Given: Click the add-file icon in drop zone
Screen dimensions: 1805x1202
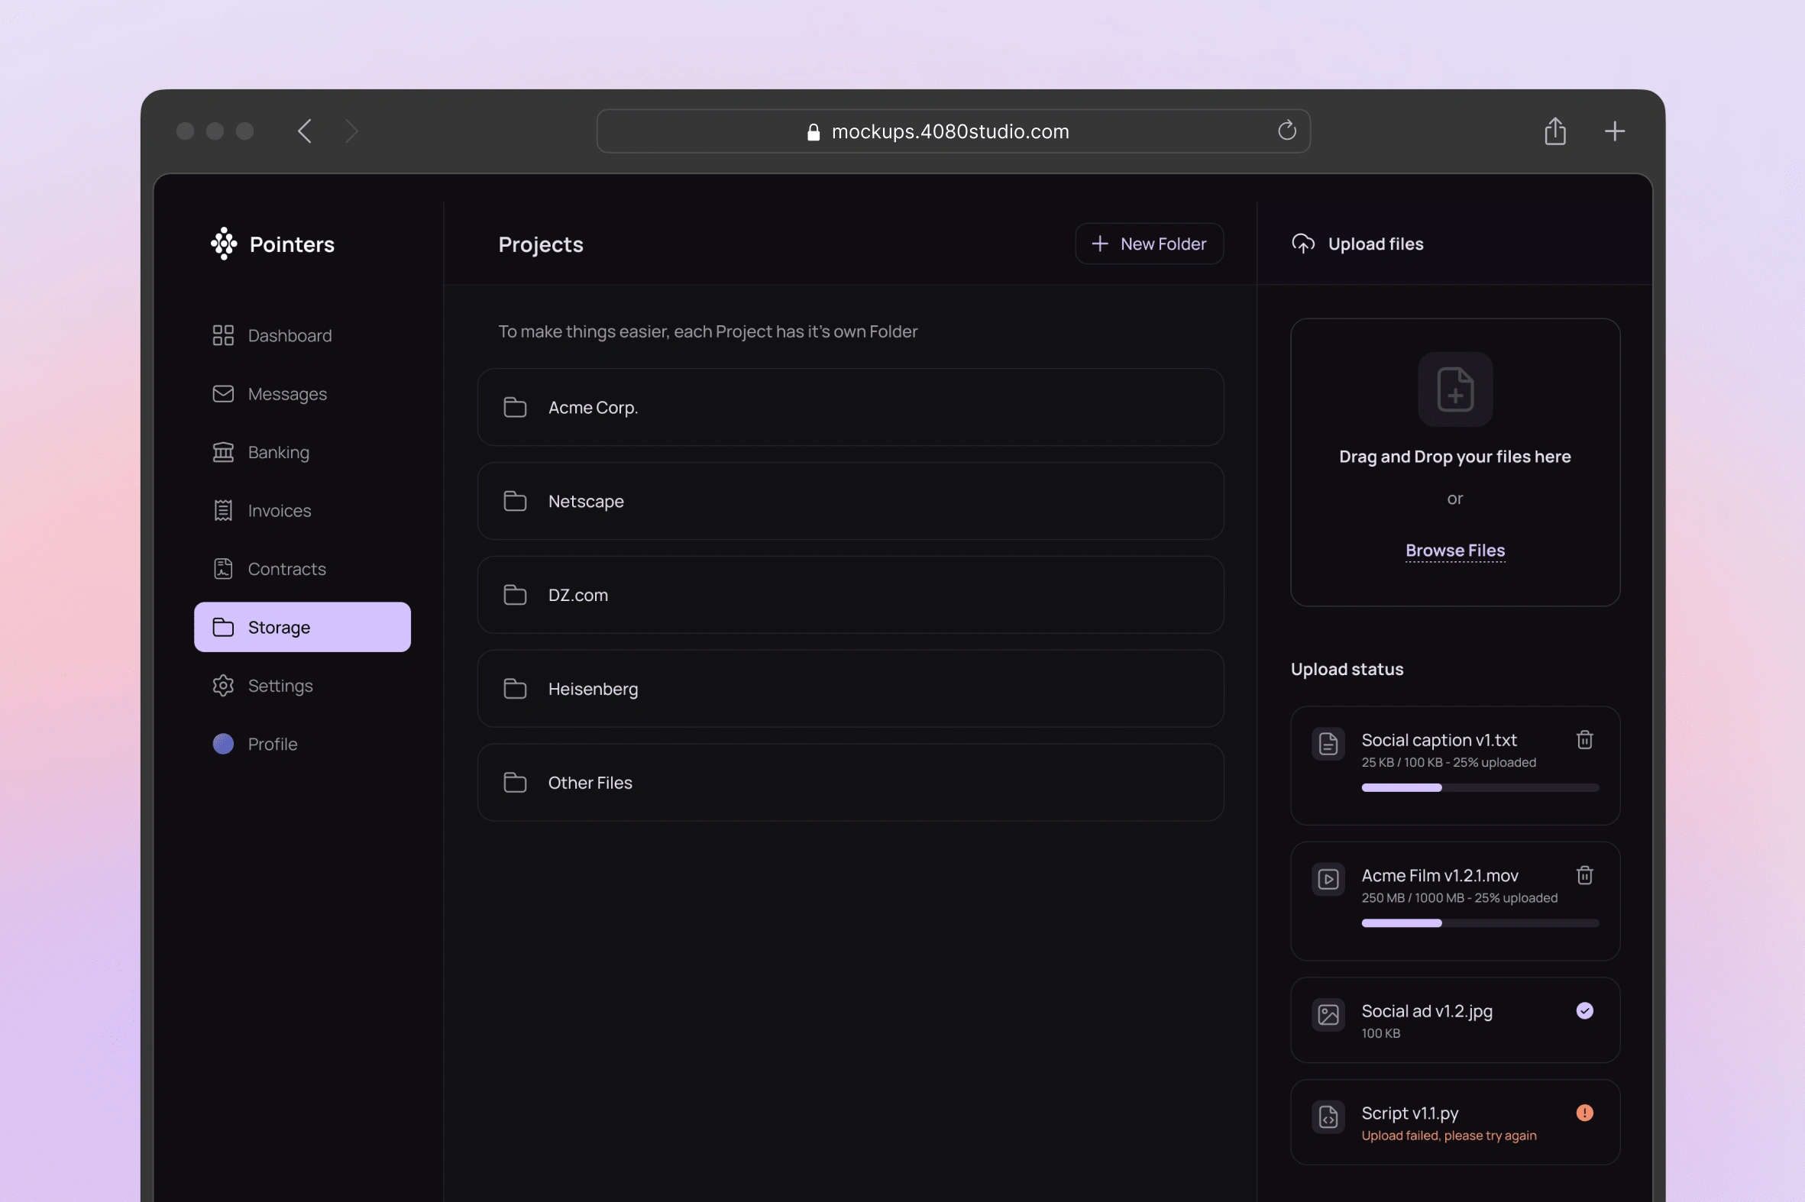Looking at the screenshot, I should pyautogui.click(x=1454, y=389).
